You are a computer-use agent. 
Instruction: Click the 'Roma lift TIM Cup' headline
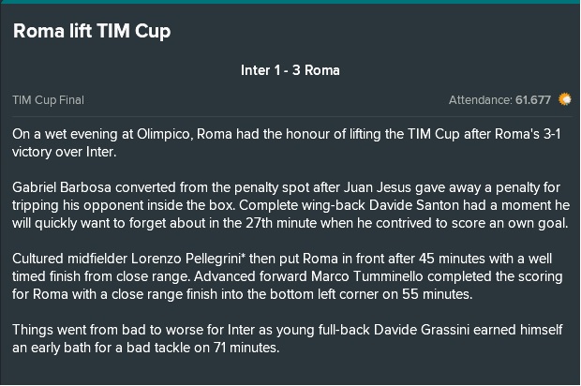(x=92, y=31)
